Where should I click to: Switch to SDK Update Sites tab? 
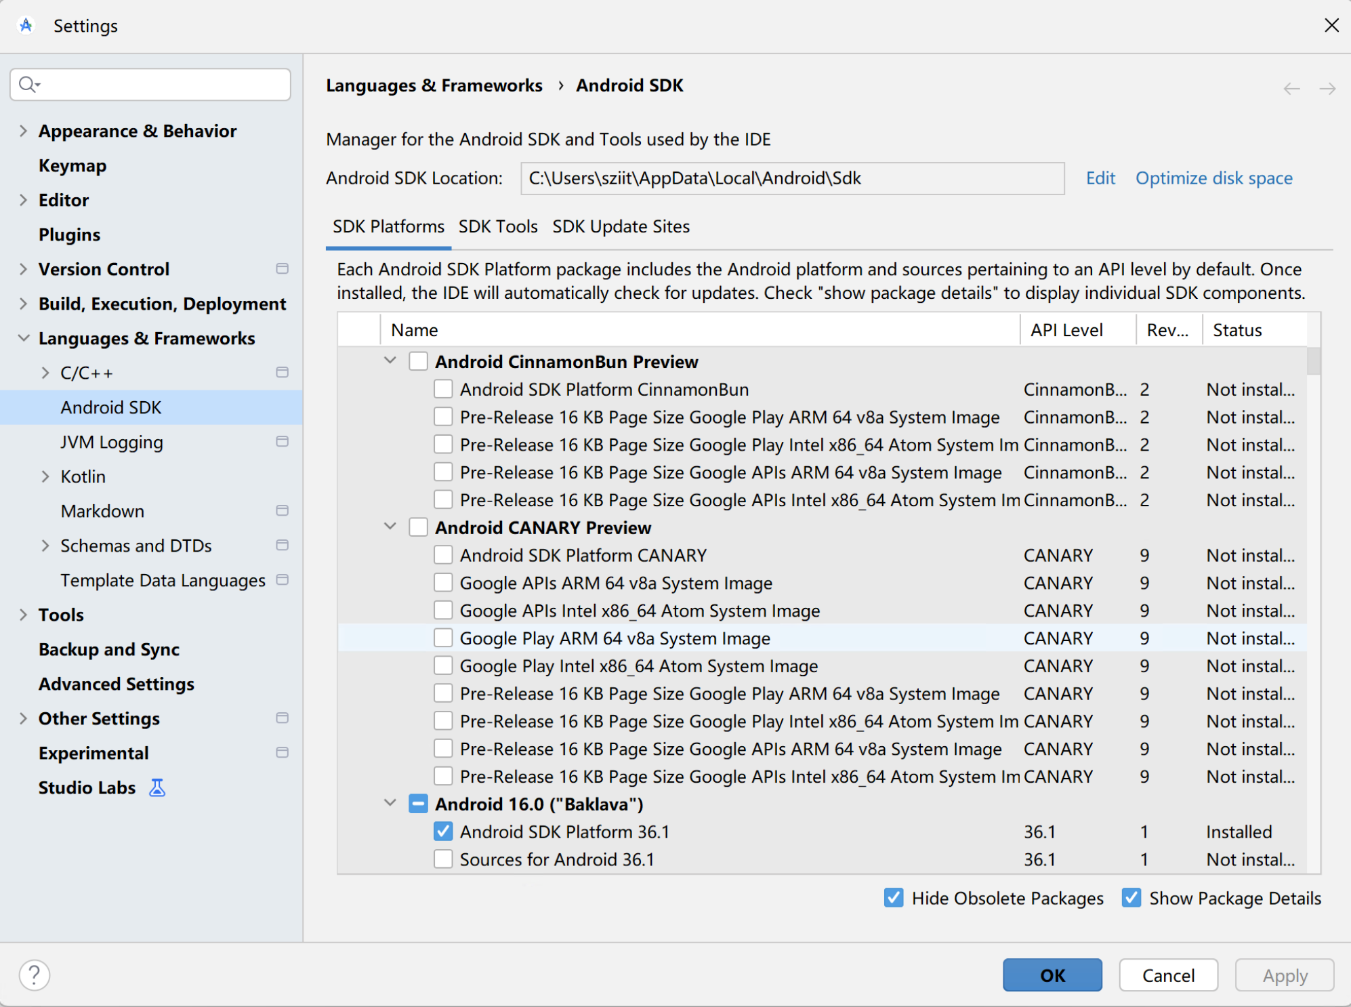(621, 226)
